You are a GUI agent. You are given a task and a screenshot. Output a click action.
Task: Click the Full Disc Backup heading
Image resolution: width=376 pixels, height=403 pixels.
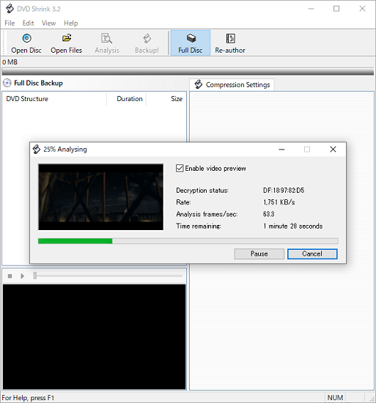(x=38, y=83)
